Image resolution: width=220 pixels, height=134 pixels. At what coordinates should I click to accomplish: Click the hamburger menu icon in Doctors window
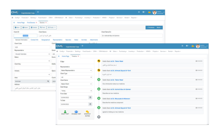(38, 12)
